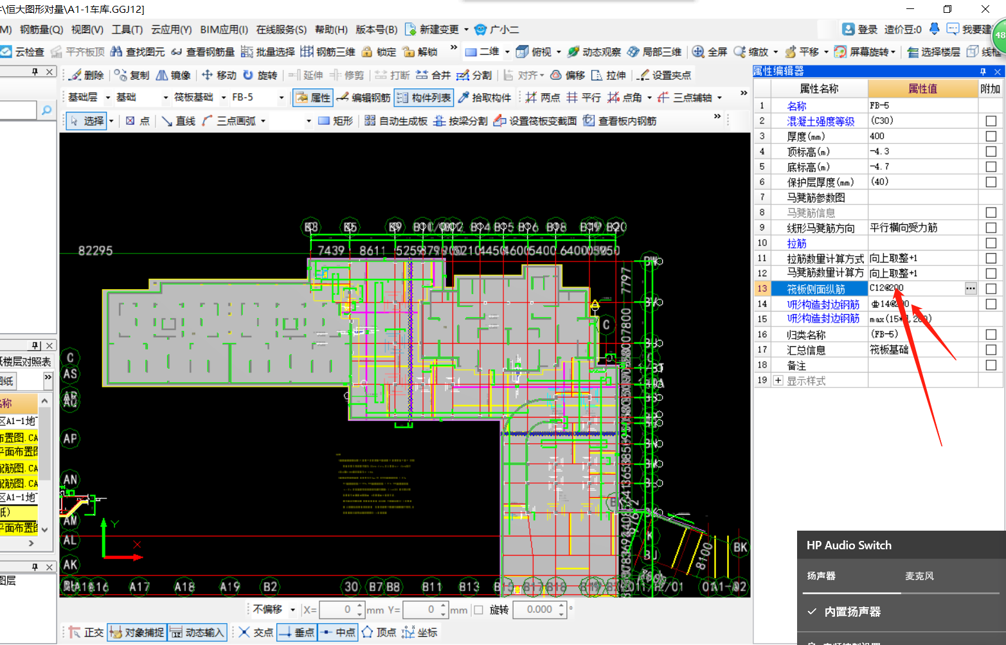The height and width of the screenshot is (645, 1006).
Task: Check 附加 box for 汇总信息 row
Action: click(x=991, y=350)
